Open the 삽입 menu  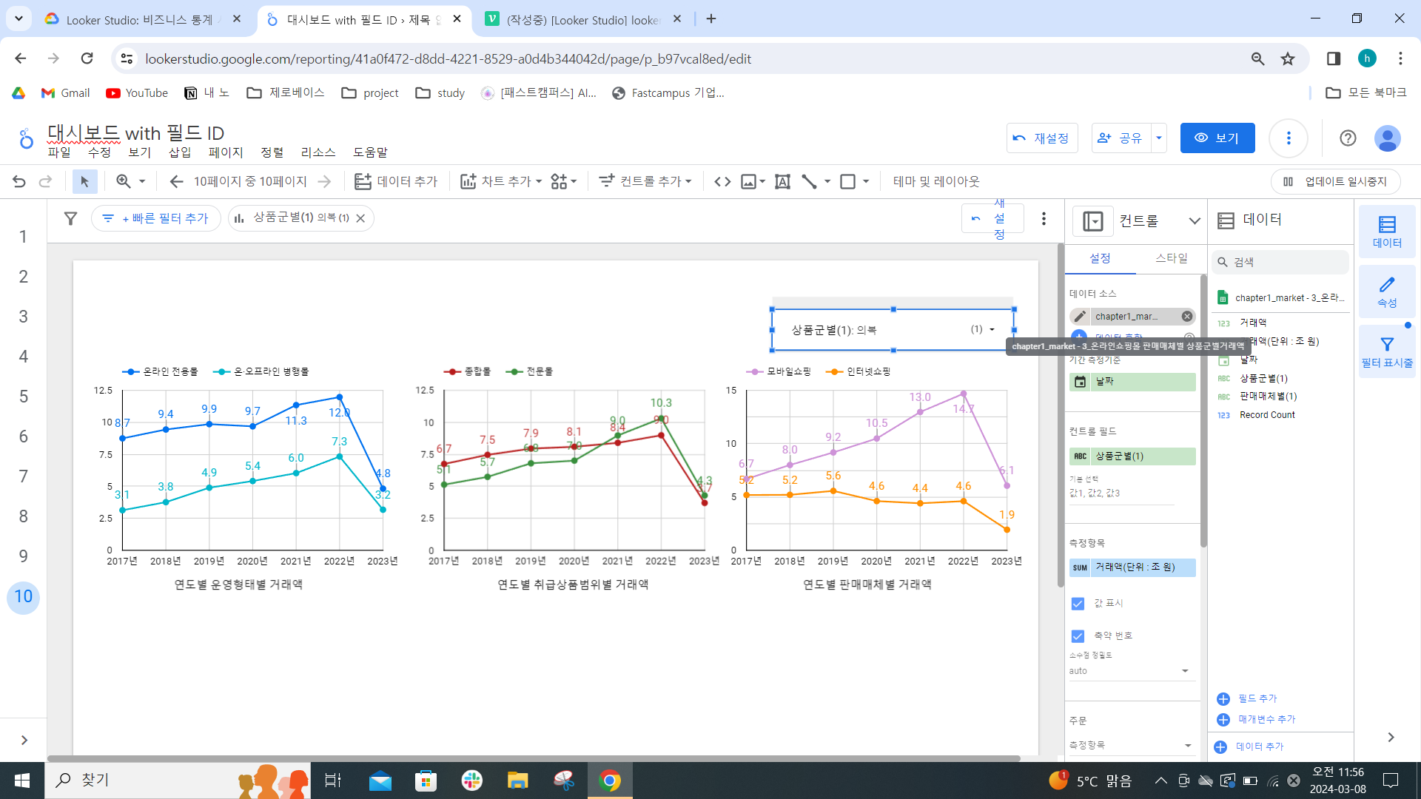pyautogui.click(x=179, y=152)
